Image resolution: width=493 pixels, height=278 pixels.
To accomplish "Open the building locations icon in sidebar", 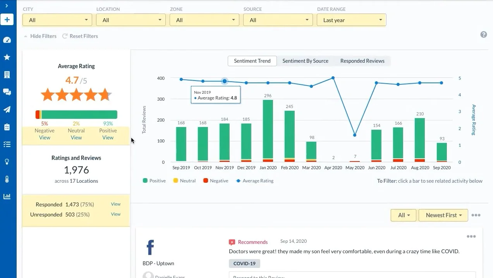I will (x=7, y=75).
